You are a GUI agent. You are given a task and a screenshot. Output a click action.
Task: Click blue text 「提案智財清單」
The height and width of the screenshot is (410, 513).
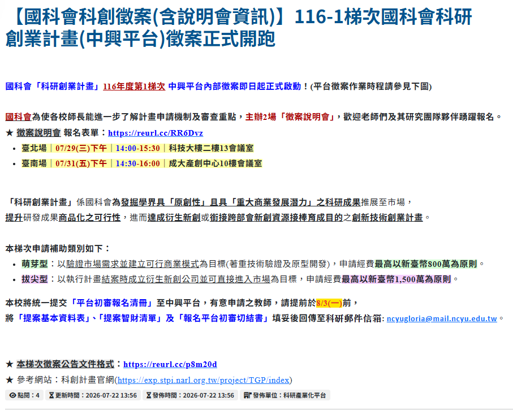point(130,318)
